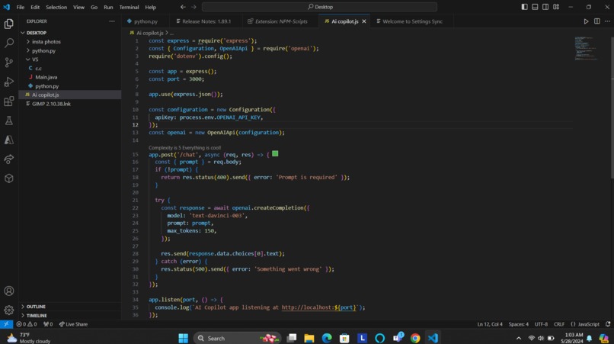Open GIMP 2.10.38.lnk in explorer
Image resolution: width=614 pixels, height=344 pixels.
point(70,104)
